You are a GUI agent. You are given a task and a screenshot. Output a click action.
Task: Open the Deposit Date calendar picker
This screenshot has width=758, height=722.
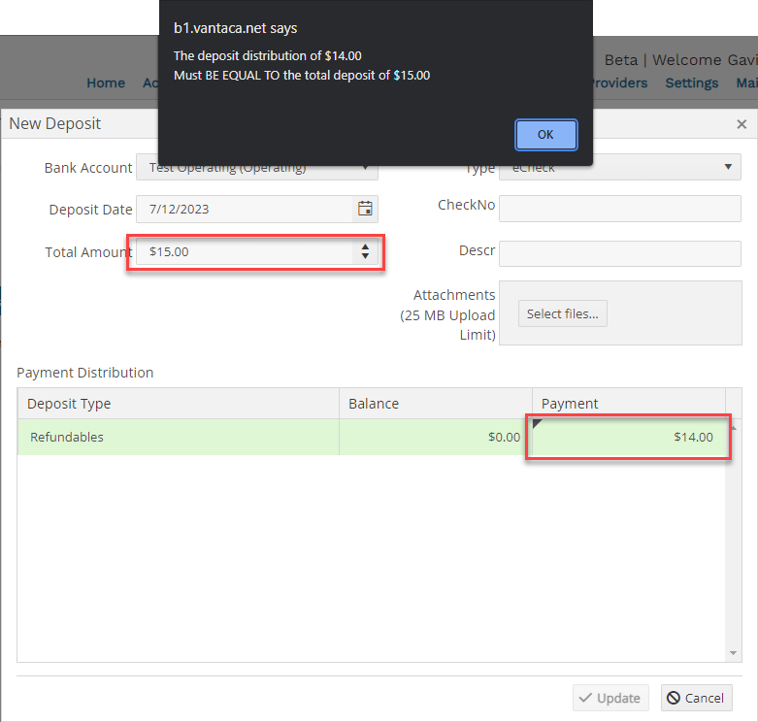click(x=365, y=209)
